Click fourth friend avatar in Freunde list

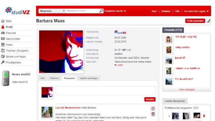click(169, 71)
